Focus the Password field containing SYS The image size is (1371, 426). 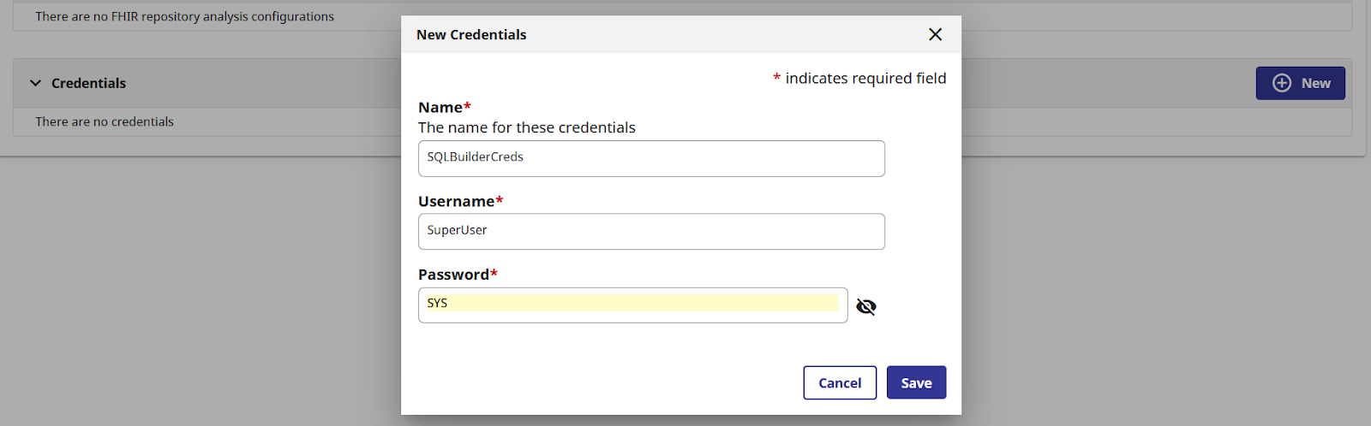(x=632, y=305)
